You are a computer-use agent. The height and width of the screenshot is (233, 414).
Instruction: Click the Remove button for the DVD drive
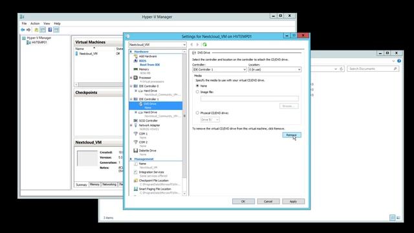[x=292, y=135]
